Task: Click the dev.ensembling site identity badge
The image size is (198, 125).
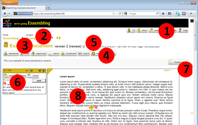Action: coord(23,13)
